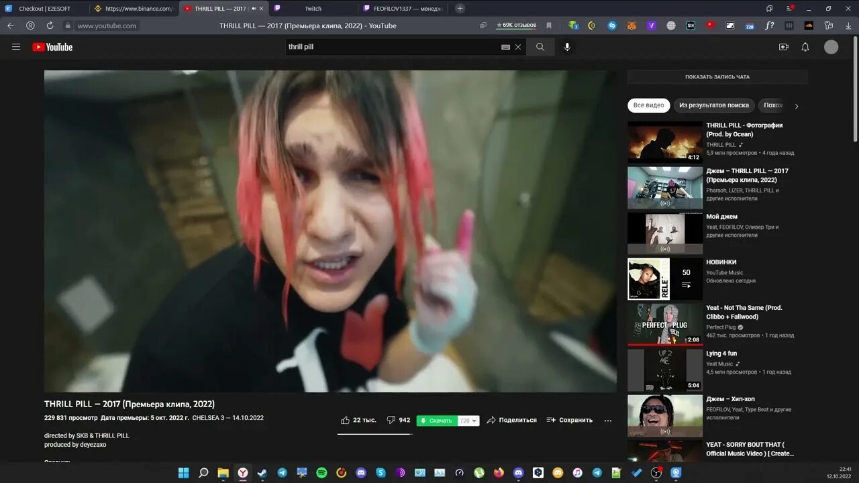This screenshot has width=859, height=483.
Task: Close the THRILL PILL browser tab
Action: coord(261,9)
